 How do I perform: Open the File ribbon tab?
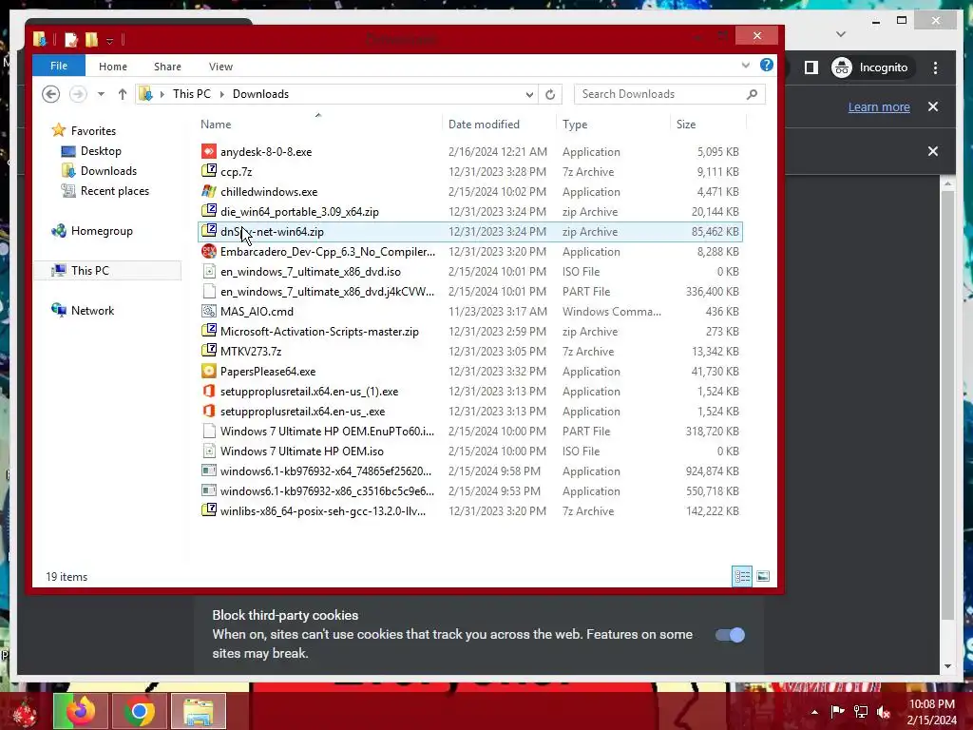pyautogui.click(x=59, y=66)
